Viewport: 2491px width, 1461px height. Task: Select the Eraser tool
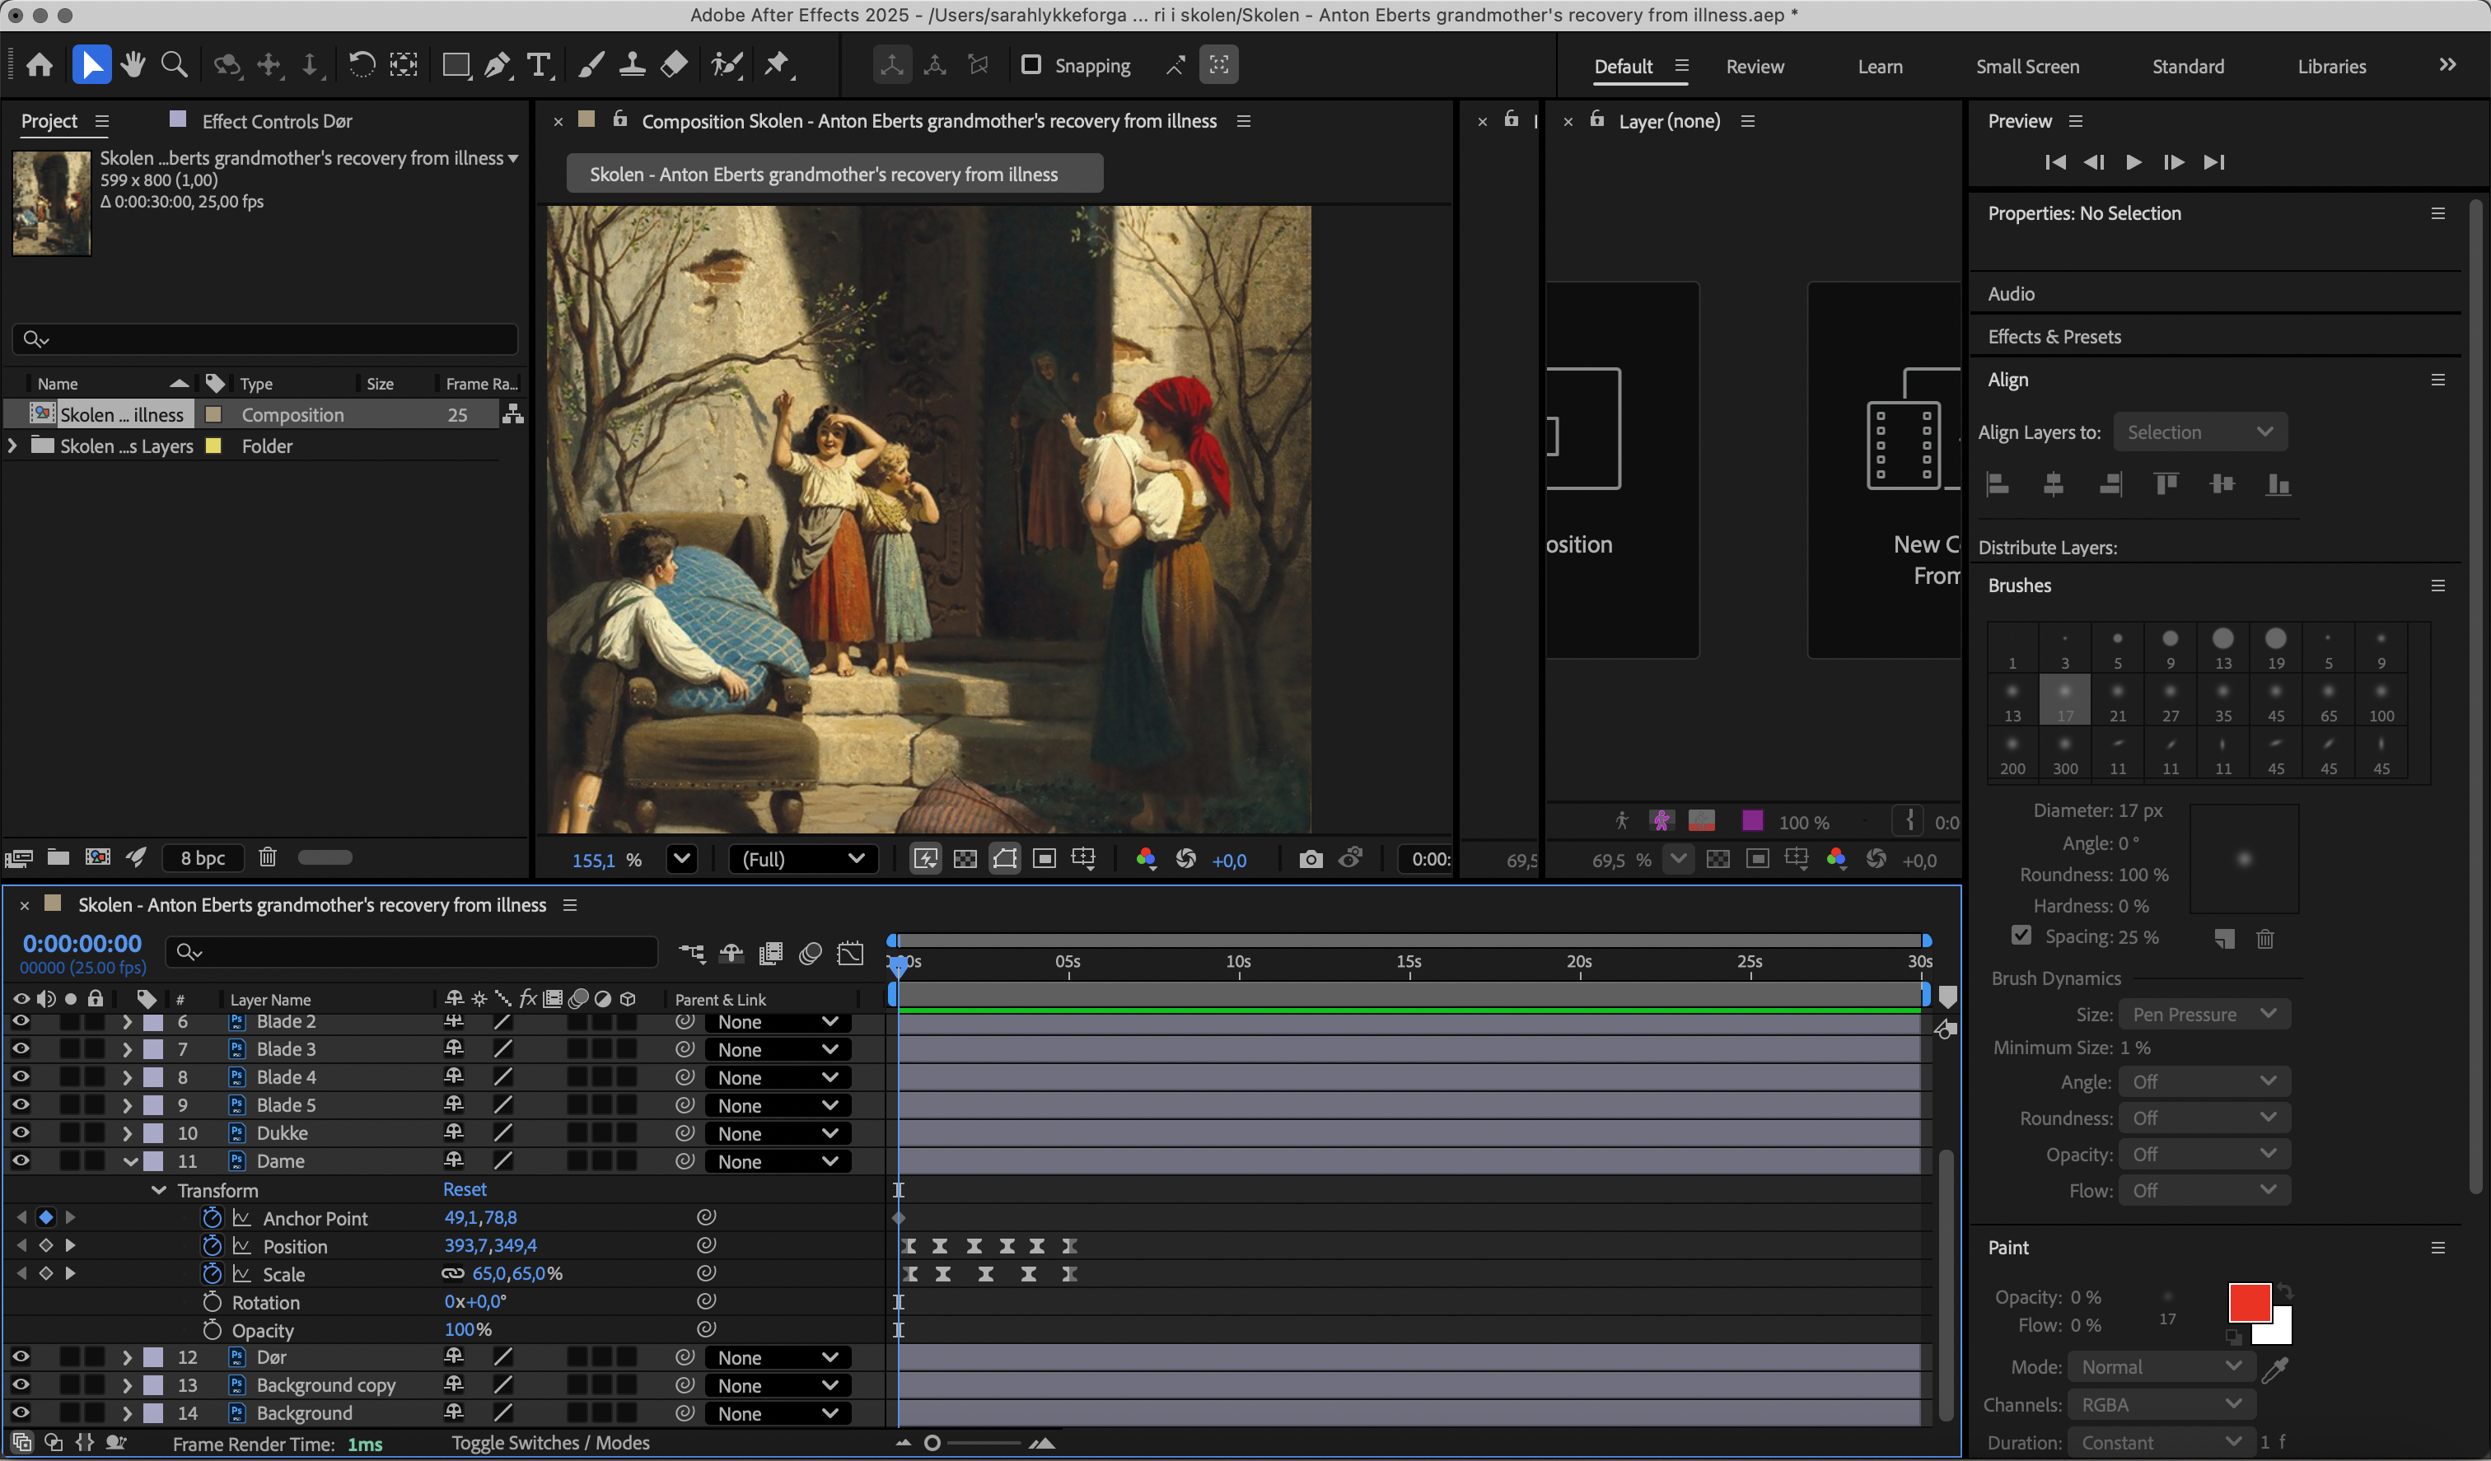click(674, 65)
